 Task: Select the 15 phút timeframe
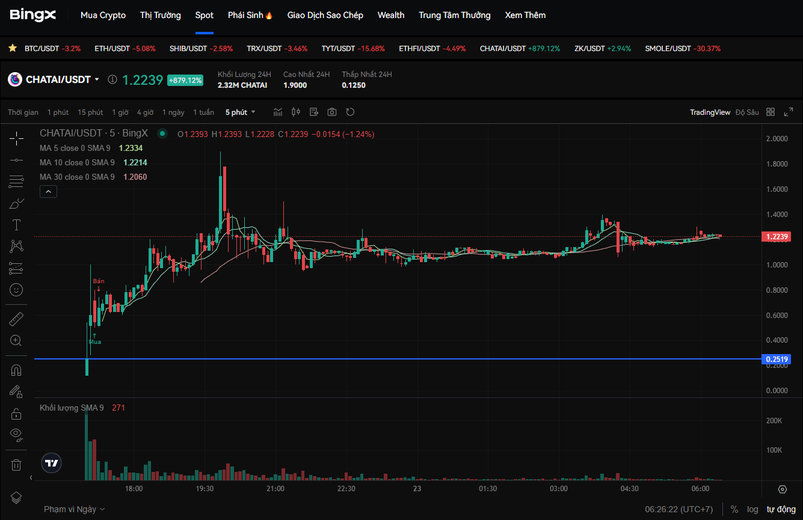pyautogui.click(x=90, y=112)
